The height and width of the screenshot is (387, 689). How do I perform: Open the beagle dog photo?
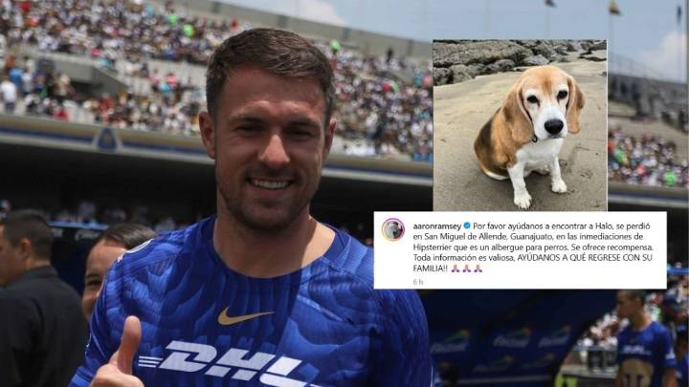coord(520,125)
